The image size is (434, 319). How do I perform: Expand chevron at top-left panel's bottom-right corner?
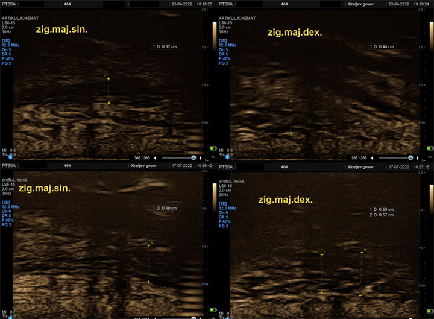coord(212,157)
